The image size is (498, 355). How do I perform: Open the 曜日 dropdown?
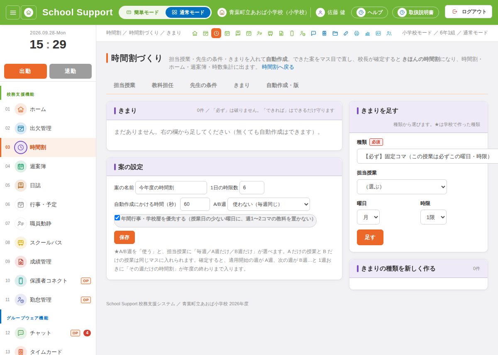368,217
